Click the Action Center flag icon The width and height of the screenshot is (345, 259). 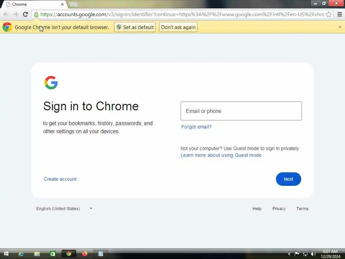pos(297,254)
